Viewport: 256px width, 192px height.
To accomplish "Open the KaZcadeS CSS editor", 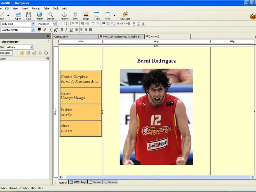I will point(125,16).
